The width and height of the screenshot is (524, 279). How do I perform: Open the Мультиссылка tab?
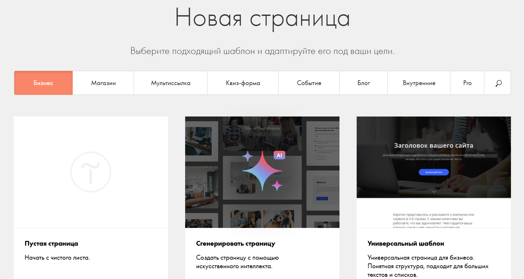171,83
